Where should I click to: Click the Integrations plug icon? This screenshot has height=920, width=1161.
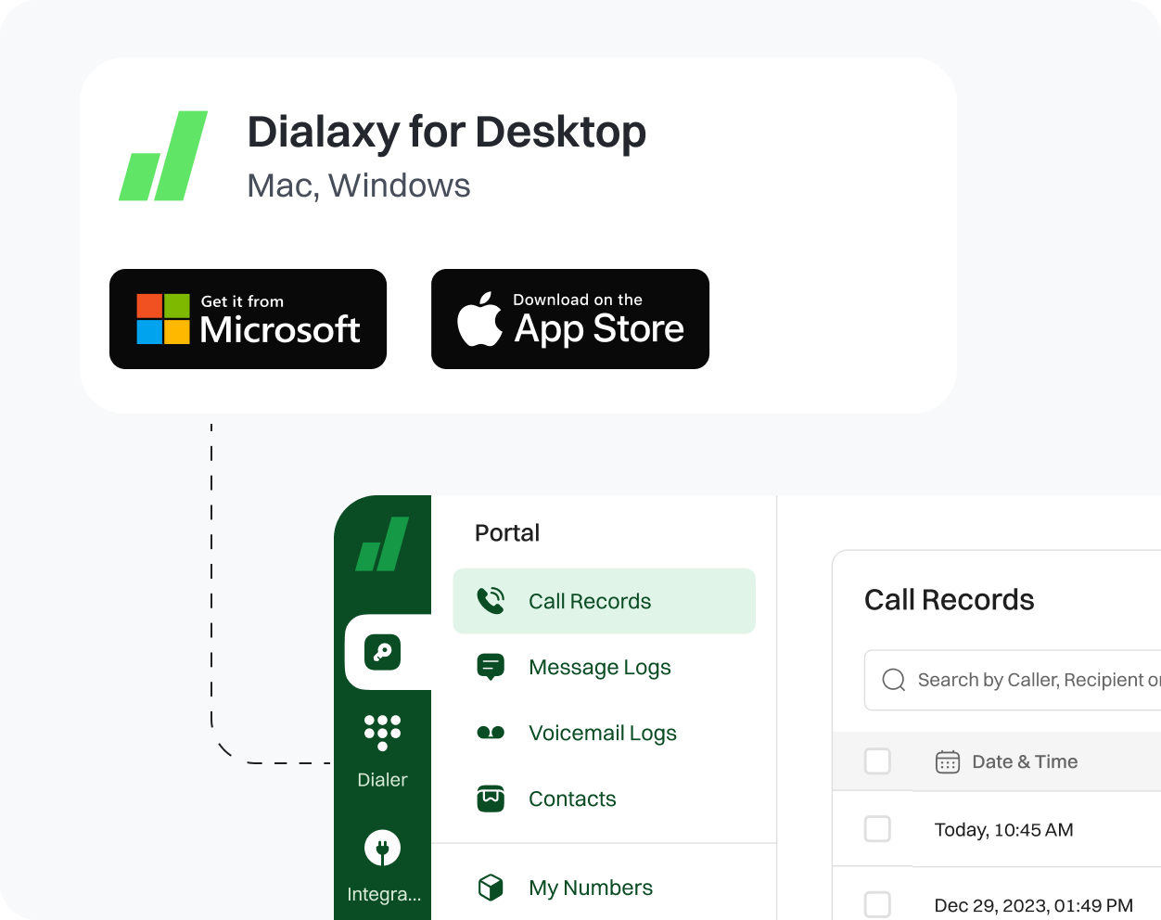coord(382,847)
